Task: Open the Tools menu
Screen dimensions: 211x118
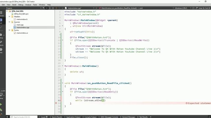Action: [x=35, y=5]
